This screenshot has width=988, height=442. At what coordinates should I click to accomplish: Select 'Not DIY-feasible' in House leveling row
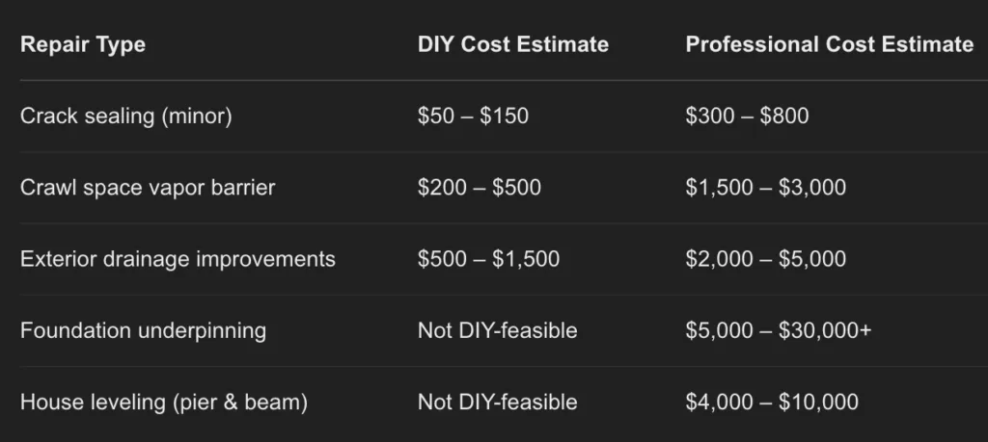(x=498, y=402)
